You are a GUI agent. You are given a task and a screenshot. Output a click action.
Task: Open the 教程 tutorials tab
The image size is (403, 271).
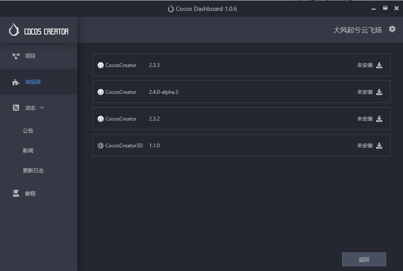[x=30, y=194]
